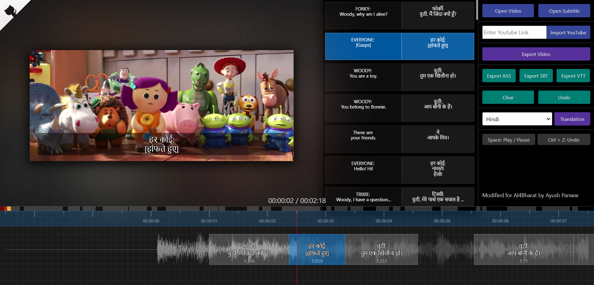594x285 pixels.
Task: Select the highlighted 'हर कोई: [हांफते हुए]' translation cell
Action: point(438,46)
